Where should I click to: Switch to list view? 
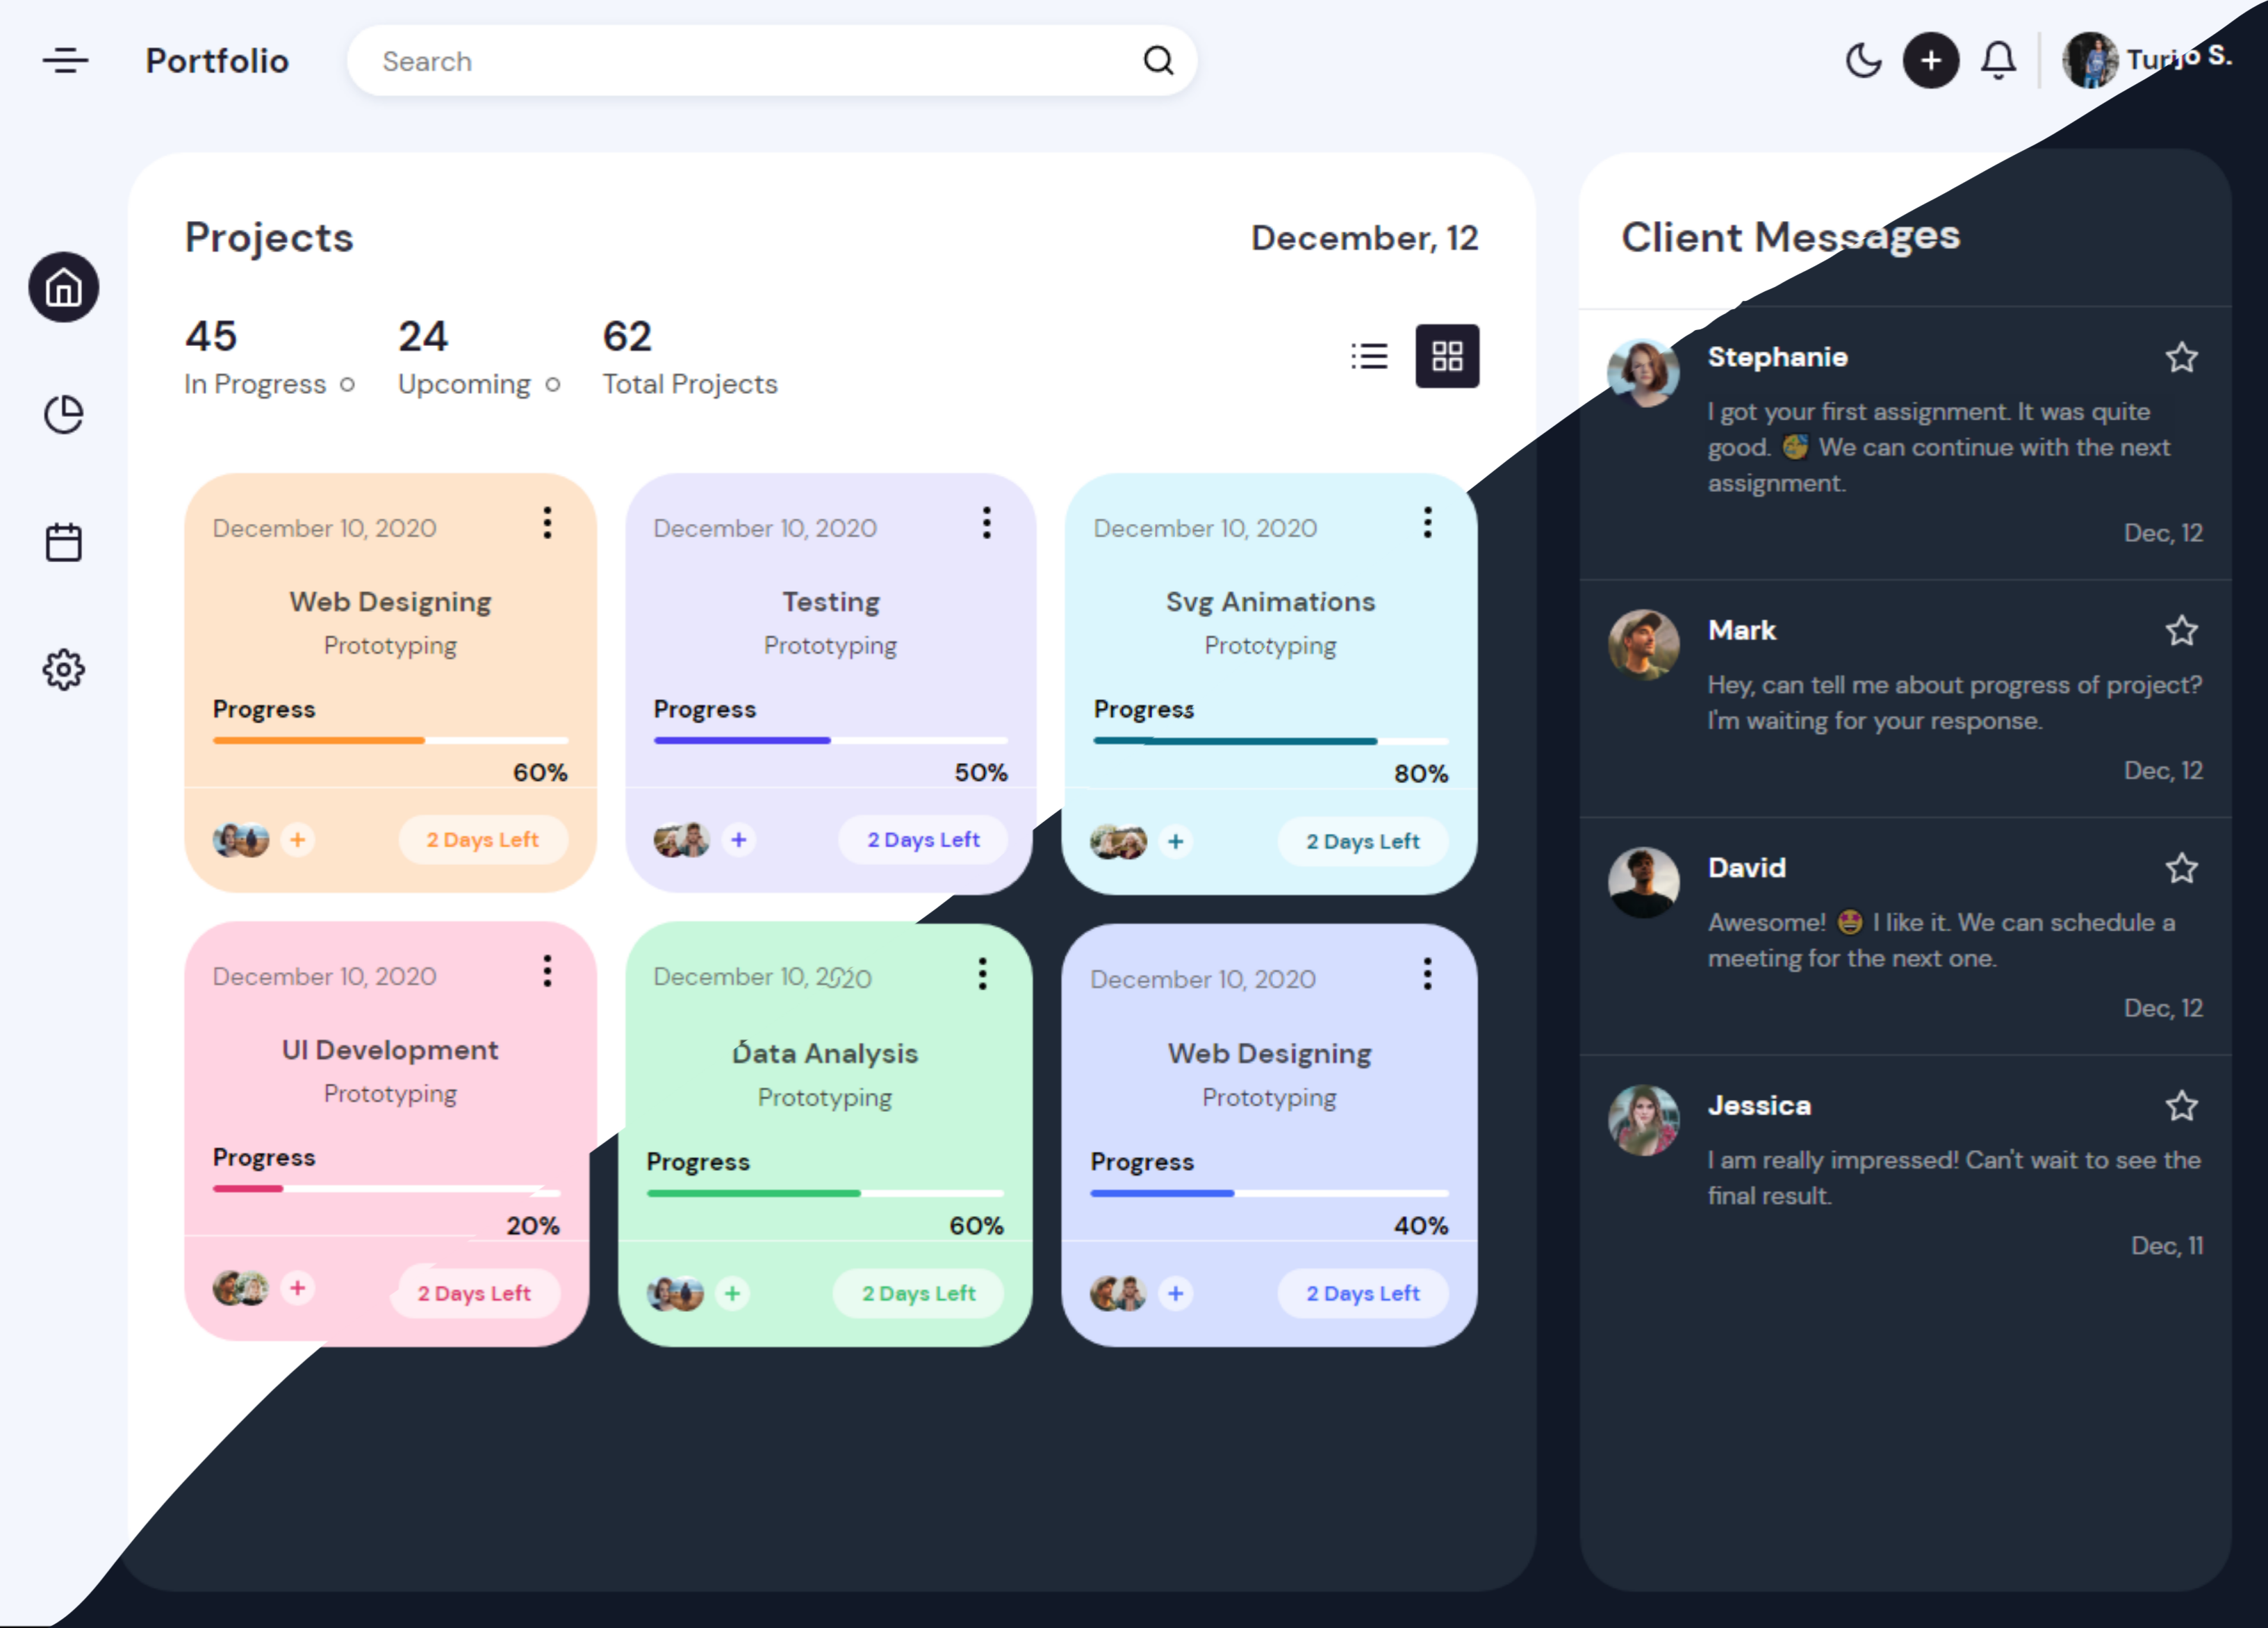pyautogui.click(x=1369, y=356)
